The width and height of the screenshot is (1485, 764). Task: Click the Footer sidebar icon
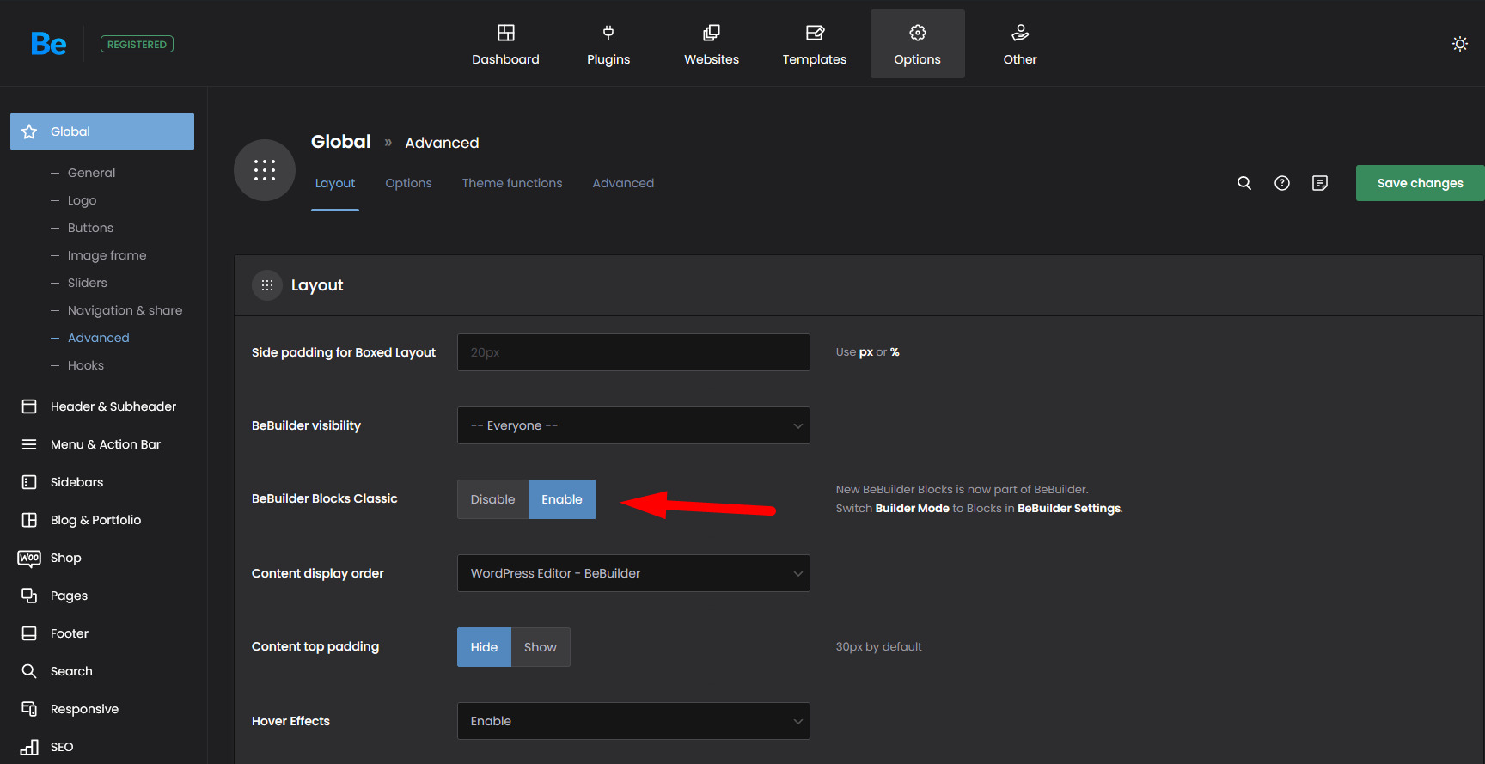tap(29, 633)
